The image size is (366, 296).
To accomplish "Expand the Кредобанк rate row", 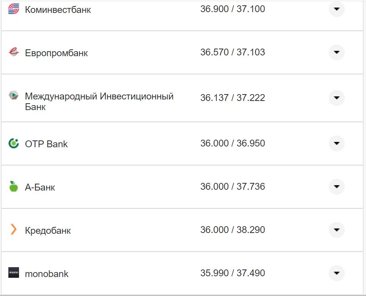I will coord(336,230).
